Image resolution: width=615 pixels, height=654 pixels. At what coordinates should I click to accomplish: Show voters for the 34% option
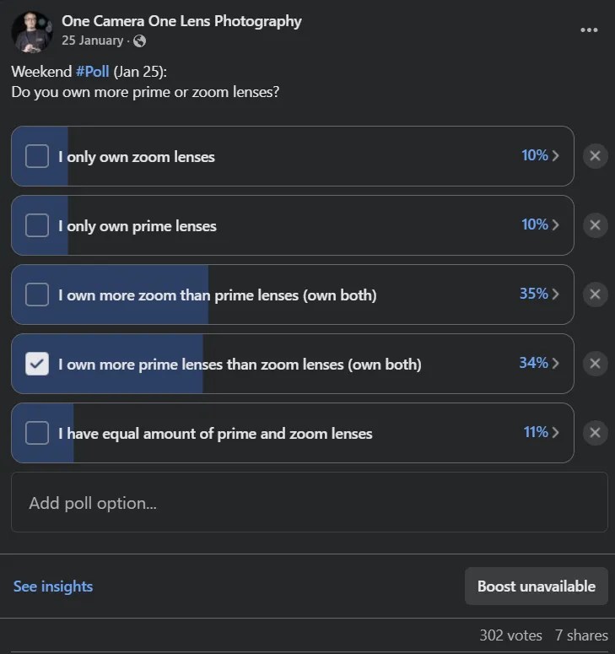[x=539, y=363]
